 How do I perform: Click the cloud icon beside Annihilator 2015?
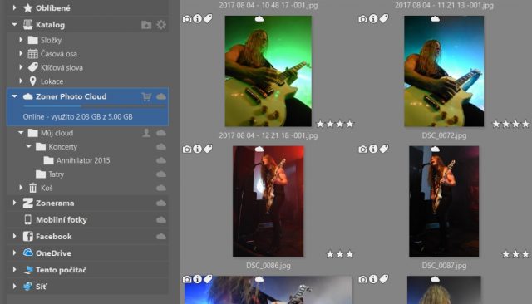tap(161, 160)
